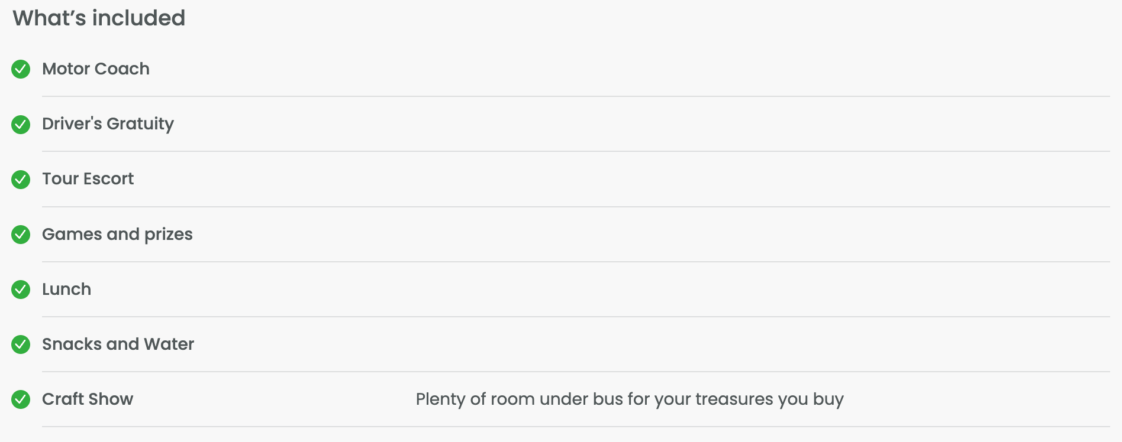Click the checkmark icon next to Snacks and Water
This screenshot has width=1122, height=442.
coord(21,344)
